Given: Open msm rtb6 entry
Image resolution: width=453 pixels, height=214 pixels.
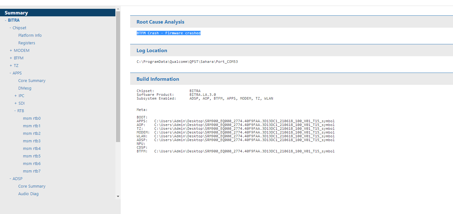Looking at the screenshot, I should (32, 163).
